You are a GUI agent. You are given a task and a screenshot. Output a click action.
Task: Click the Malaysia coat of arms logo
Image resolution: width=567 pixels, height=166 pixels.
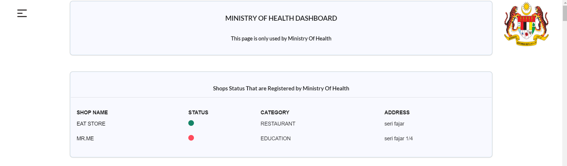click(526, 24)
